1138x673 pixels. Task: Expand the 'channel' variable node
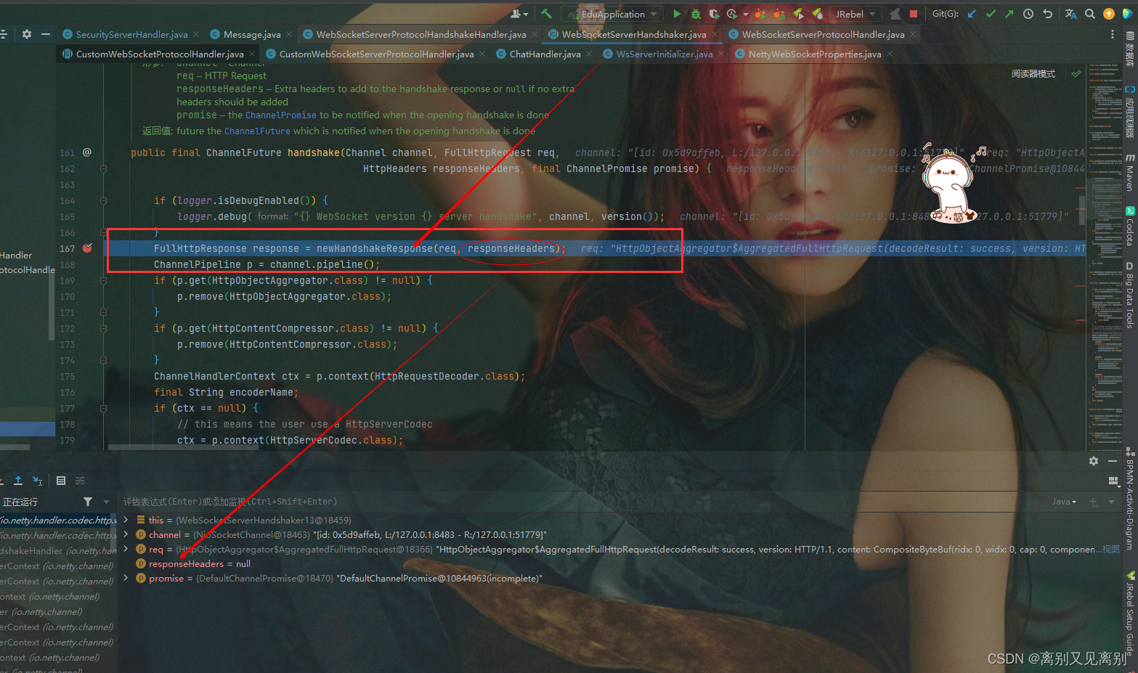[126, 534]
